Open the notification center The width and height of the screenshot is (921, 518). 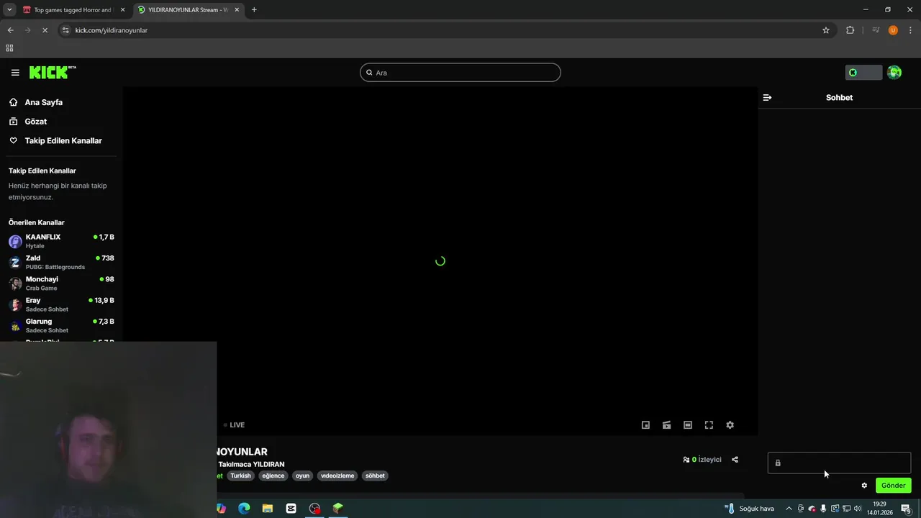pyautogui.click(x=907, y=509)
